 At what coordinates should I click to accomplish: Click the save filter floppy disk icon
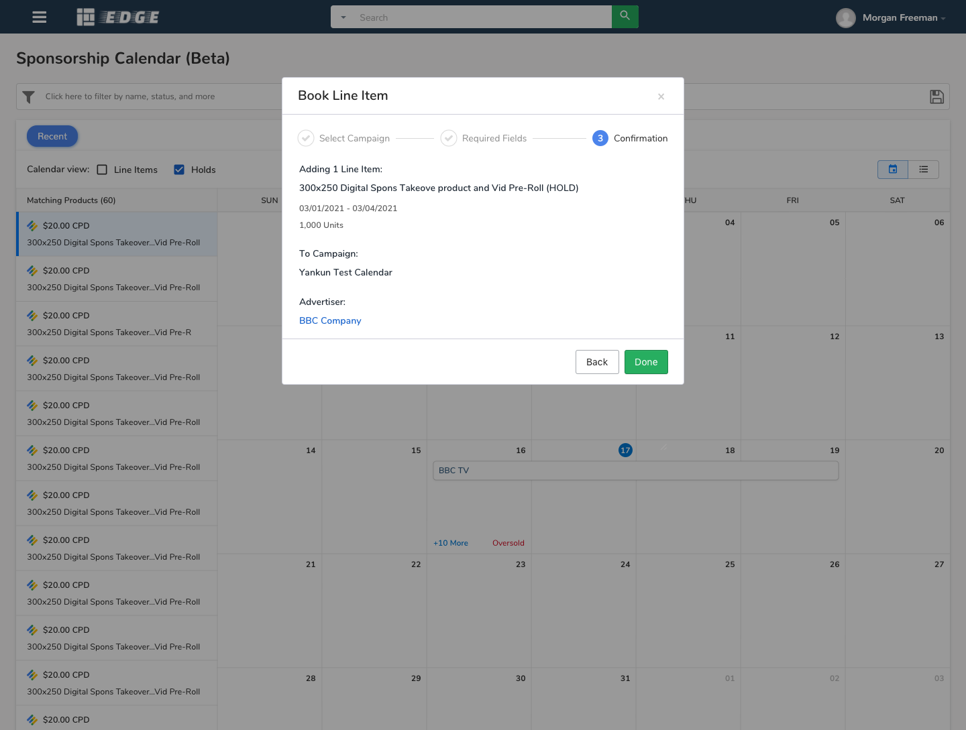[936, 97]
